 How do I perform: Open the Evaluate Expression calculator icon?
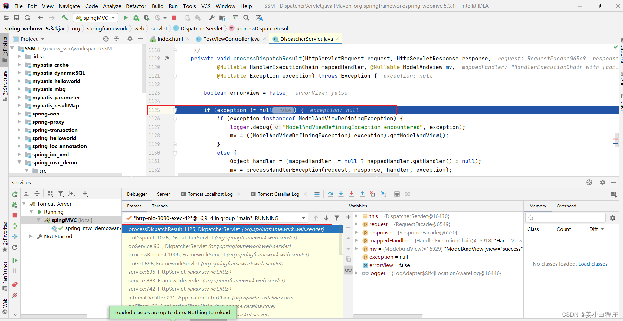397,194
